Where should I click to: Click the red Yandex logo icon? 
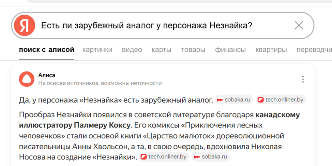tap(25, 26)
